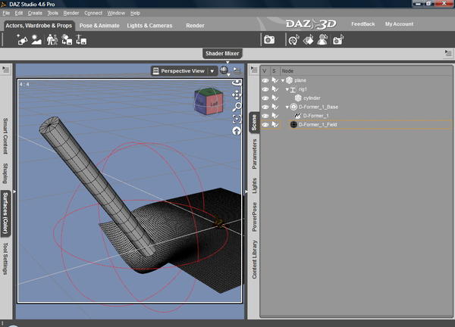Click the zoom magnifier control in viewport
455x327 pixels.
pos(237,107)
